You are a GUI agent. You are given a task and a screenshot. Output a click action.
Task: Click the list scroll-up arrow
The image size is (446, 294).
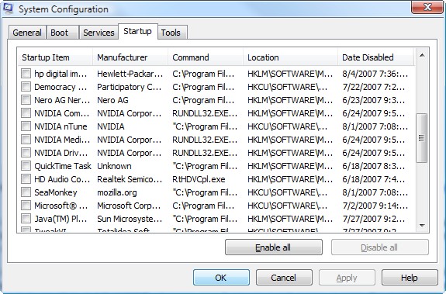click(422, 55)
